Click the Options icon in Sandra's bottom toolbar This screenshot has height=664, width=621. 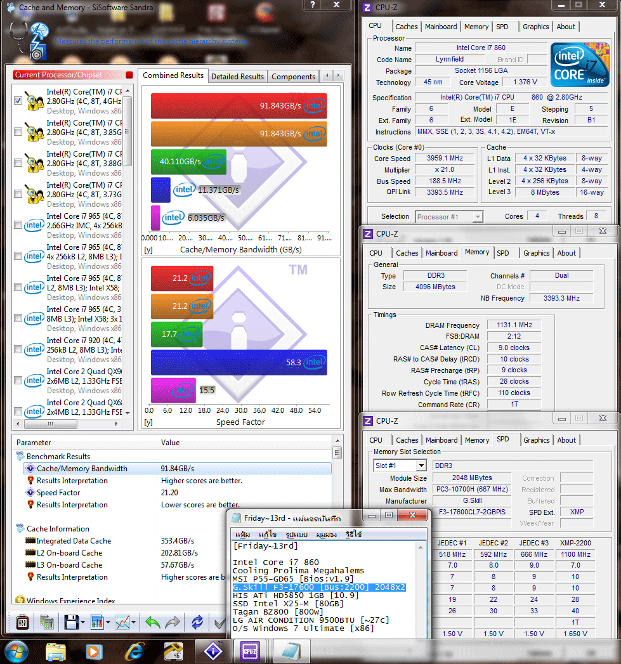22,622
